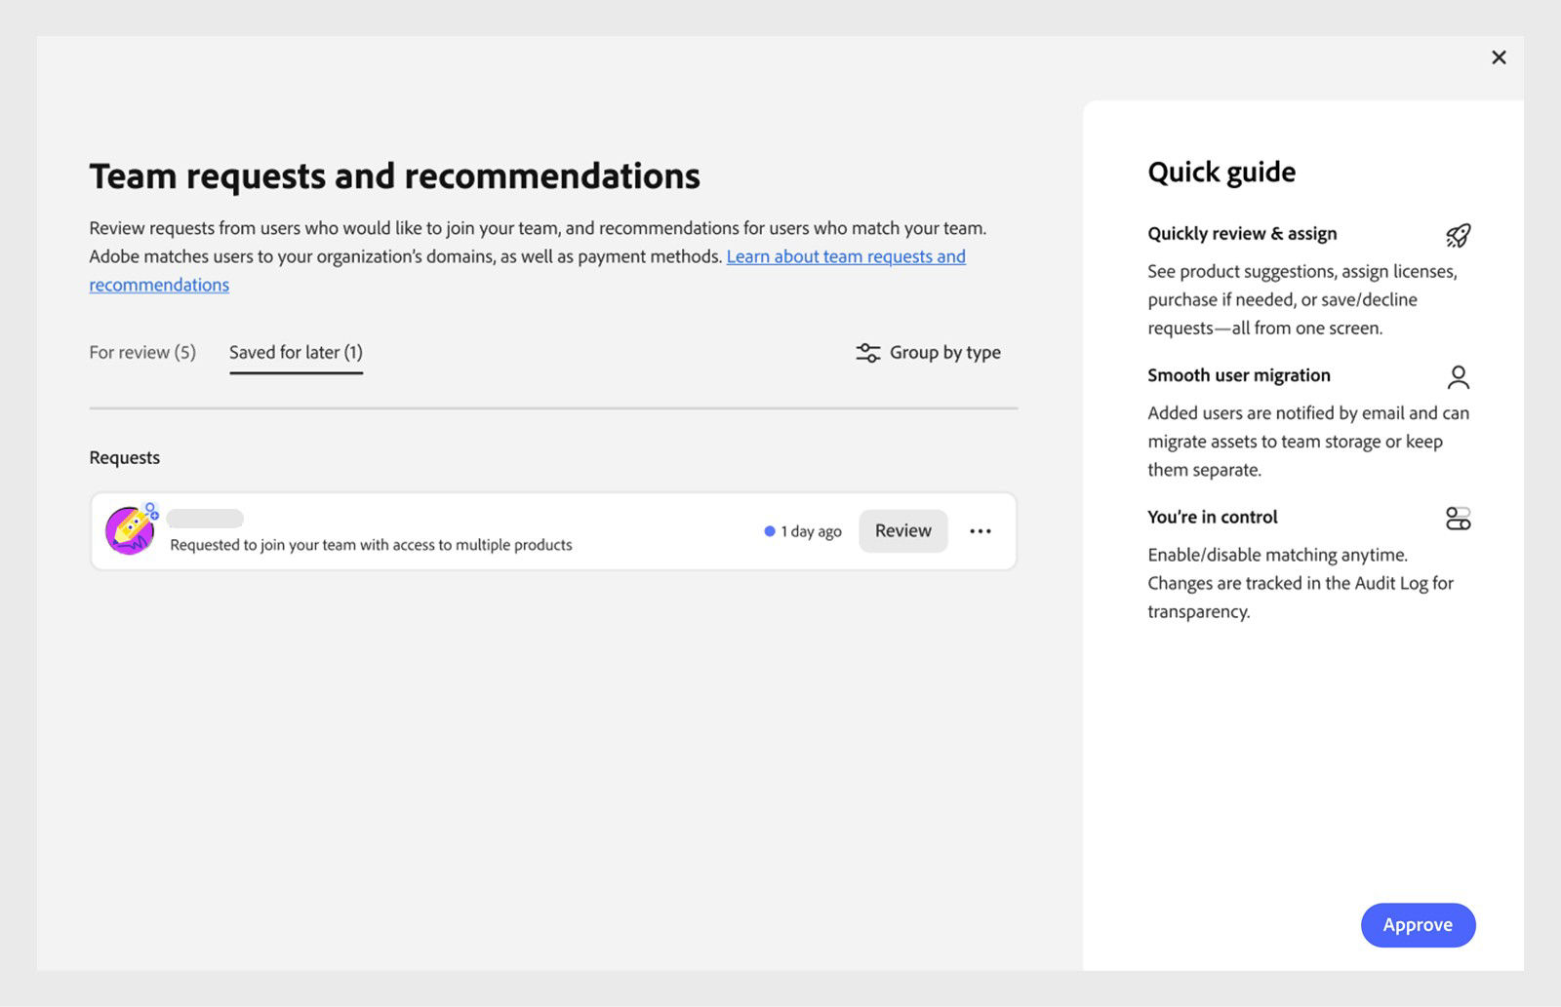The width and height of the screenshot is (1561, 1007).
Task: Close the team requests dialog
Action: [x=1499, y=58]
